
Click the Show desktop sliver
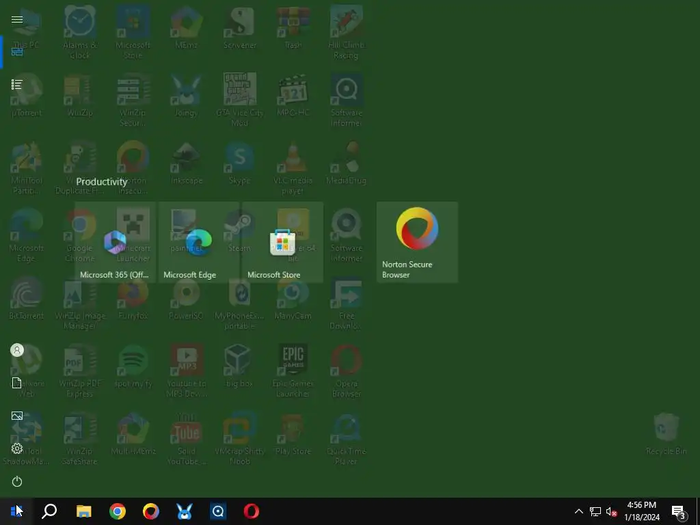point(698,511)
